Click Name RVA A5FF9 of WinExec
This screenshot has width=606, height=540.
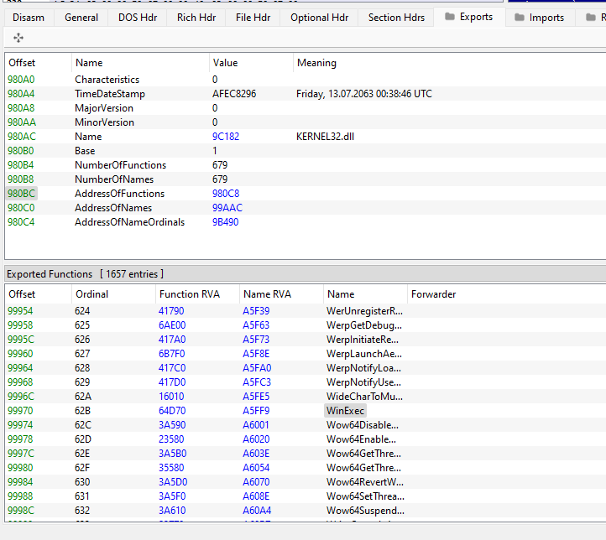coord(256,411)
